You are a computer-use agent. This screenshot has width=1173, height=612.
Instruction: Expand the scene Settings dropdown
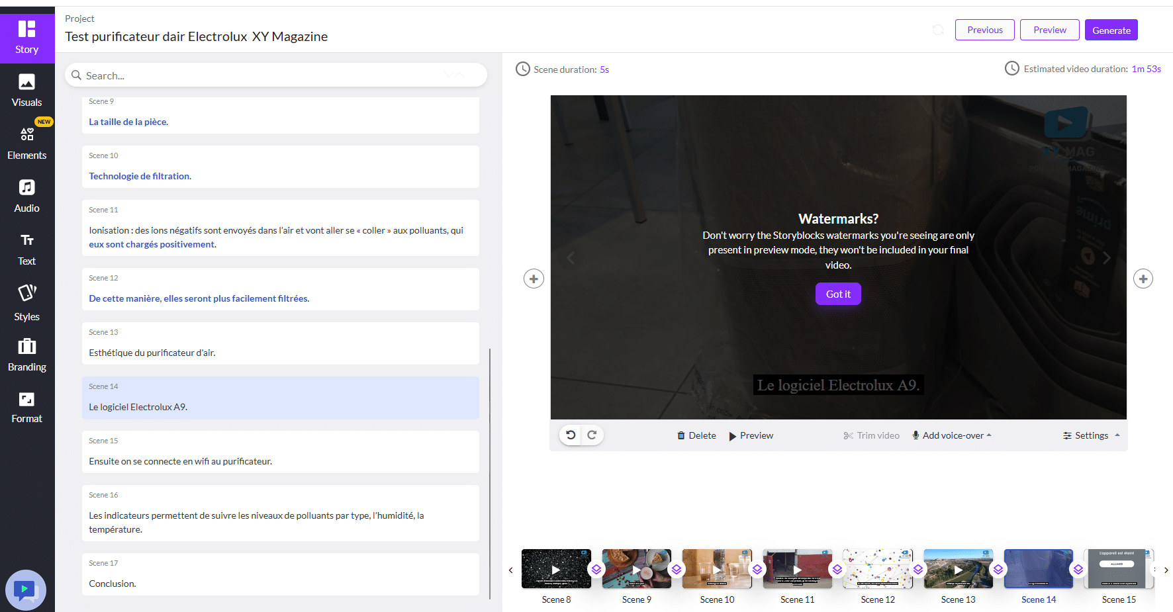(1092, 435)
